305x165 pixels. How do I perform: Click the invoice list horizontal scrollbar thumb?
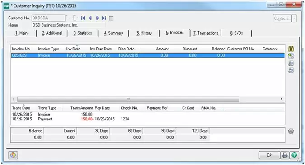click(128, 99)
